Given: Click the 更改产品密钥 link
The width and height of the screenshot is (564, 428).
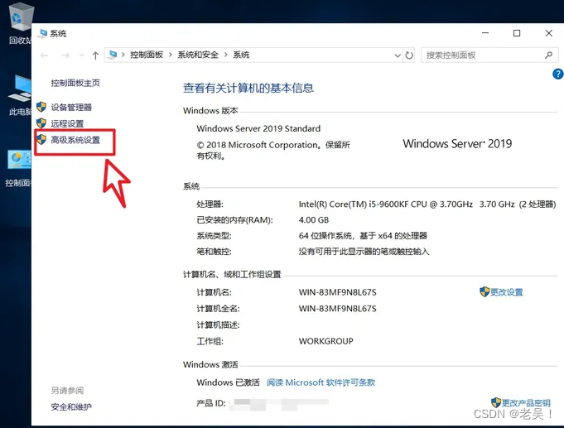Looking at the screenshot, I should coord(526,403).
